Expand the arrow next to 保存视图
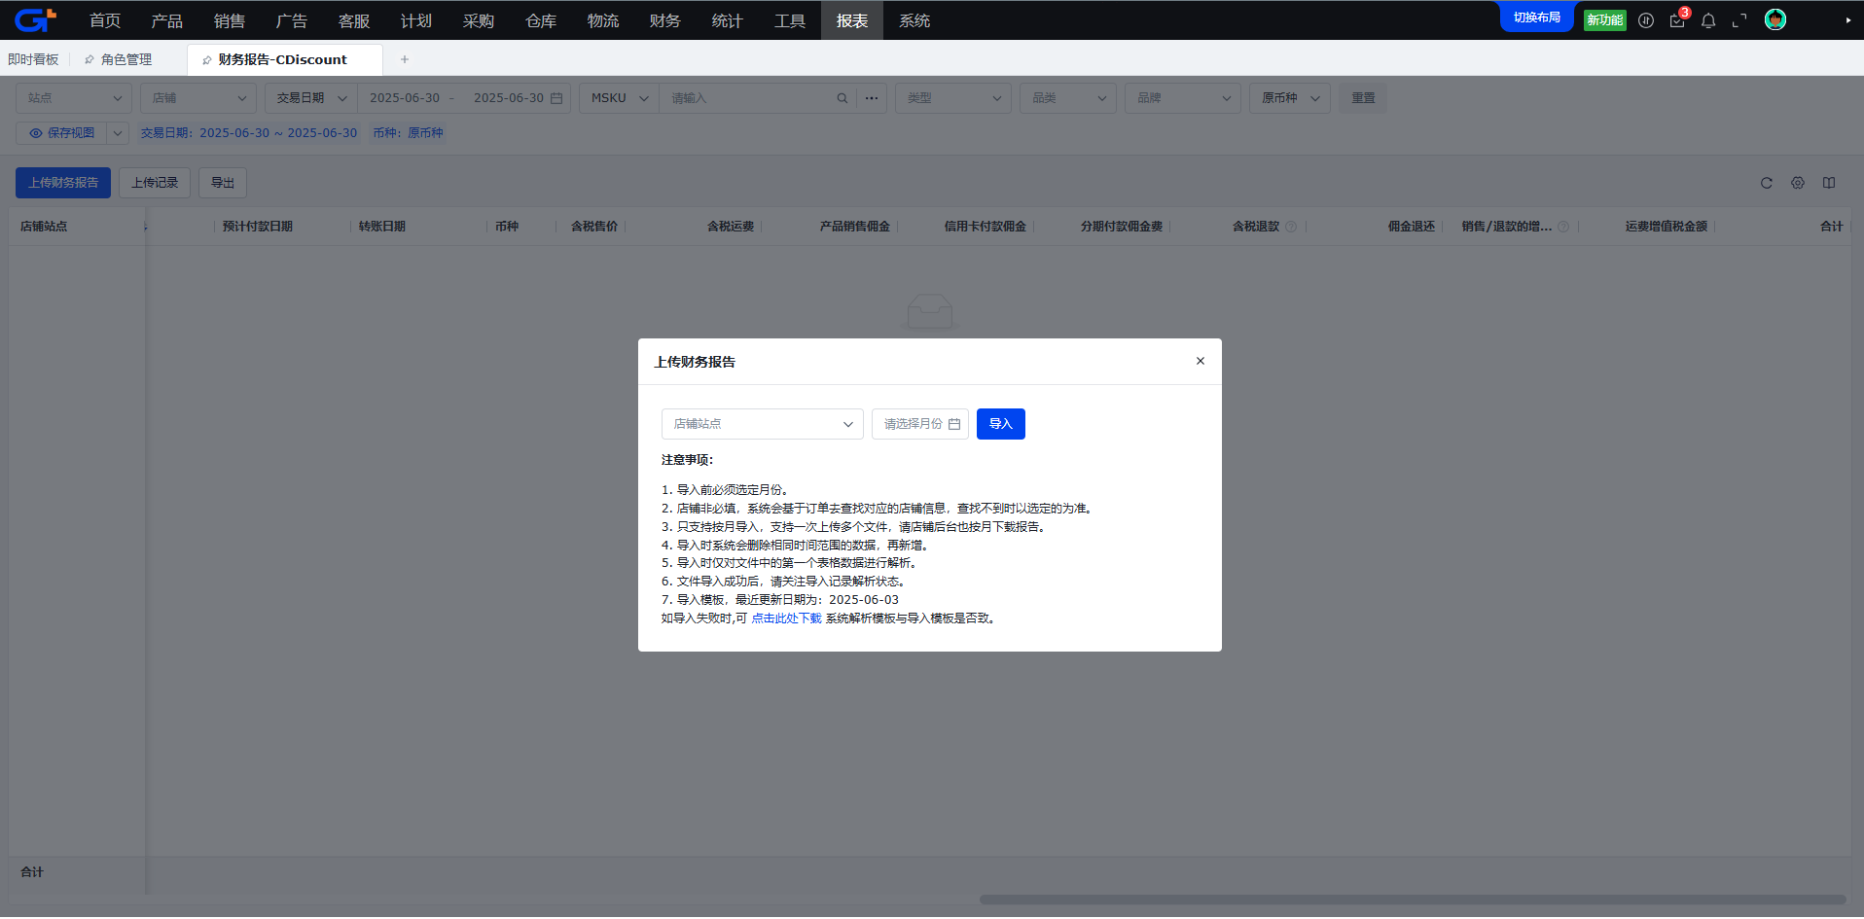 click(118, 133)
